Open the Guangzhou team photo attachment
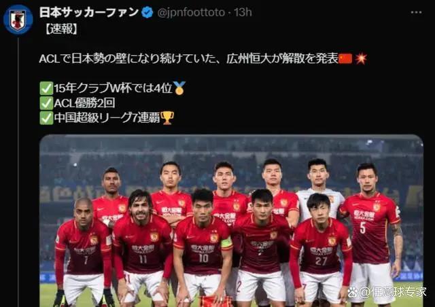 pos(231,221)
